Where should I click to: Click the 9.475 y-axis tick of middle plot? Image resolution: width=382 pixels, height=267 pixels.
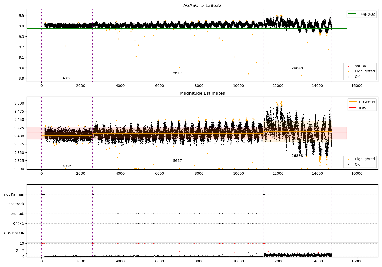[19, 111]
